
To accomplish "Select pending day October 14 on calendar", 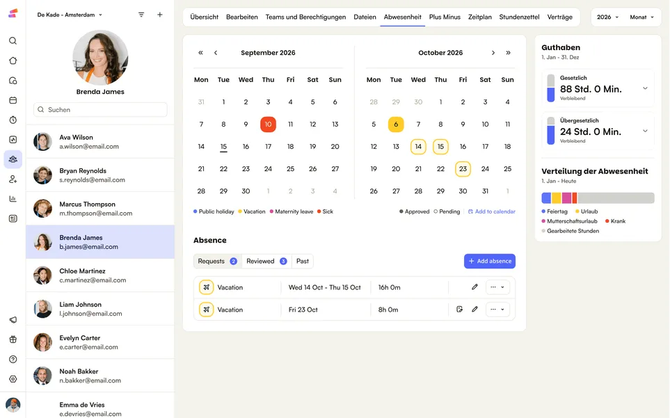I will 418,147.
